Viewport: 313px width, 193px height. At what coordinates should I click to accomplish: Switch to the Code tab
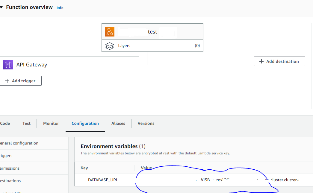tap(5, 123)
